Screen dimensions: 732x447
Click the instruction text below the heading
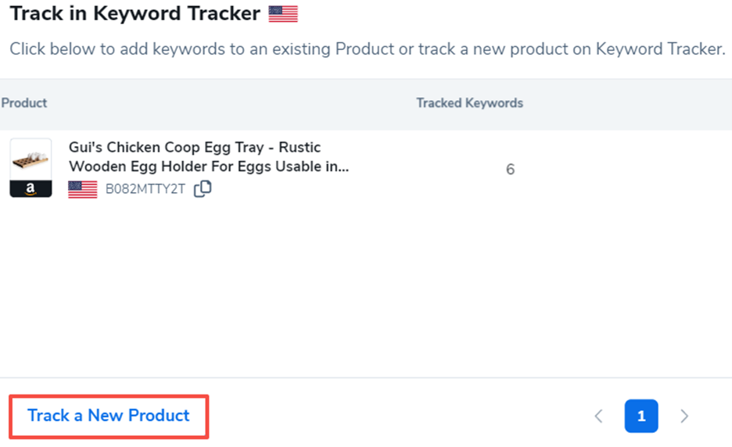coord(366,49)
